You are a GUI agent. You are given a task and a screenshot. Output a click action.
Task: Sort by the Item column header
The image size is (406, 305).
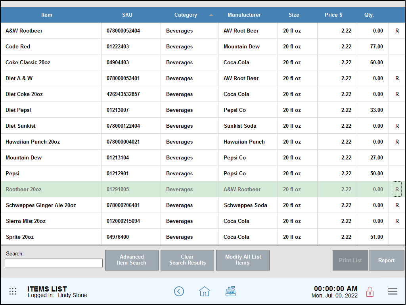click(47, 15)
